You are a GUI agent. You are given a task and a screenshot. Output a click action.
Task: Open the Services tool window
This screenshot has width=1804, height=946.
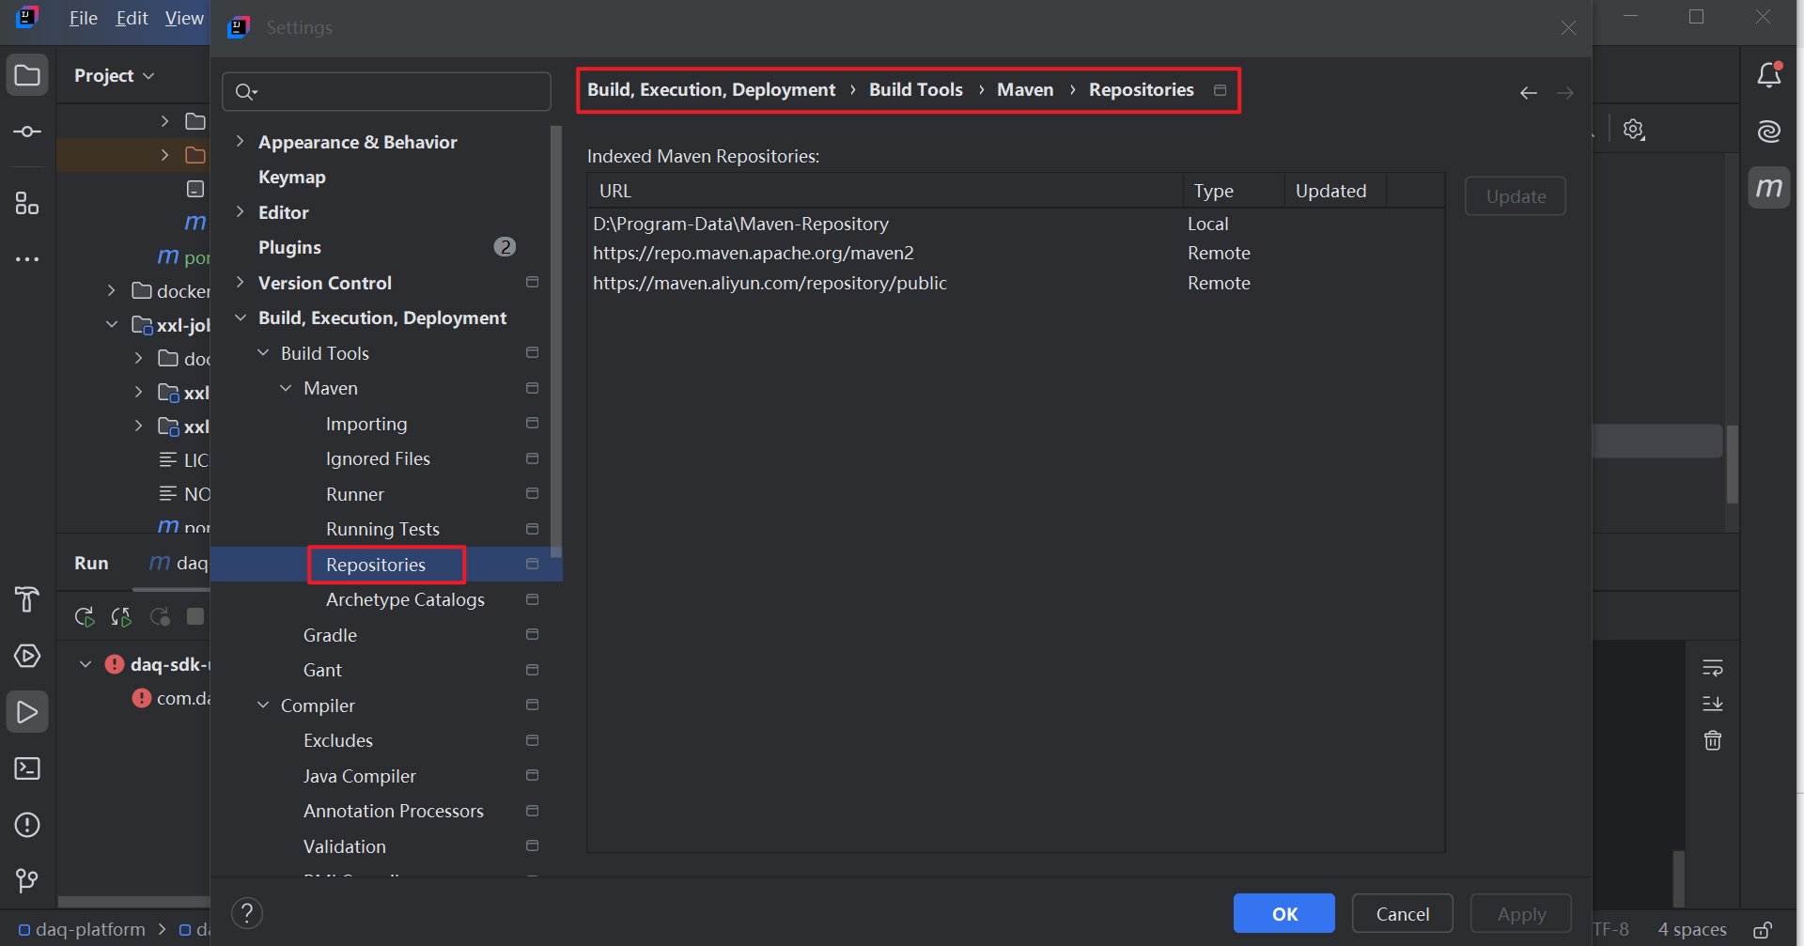click(26, 656)
